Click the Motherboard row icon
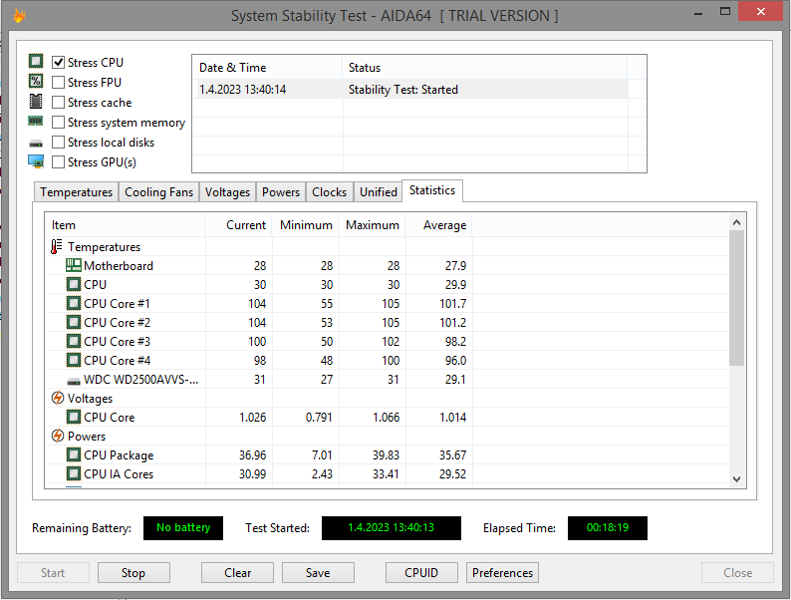This screenshot has width=791, height=600. [74, 265]
